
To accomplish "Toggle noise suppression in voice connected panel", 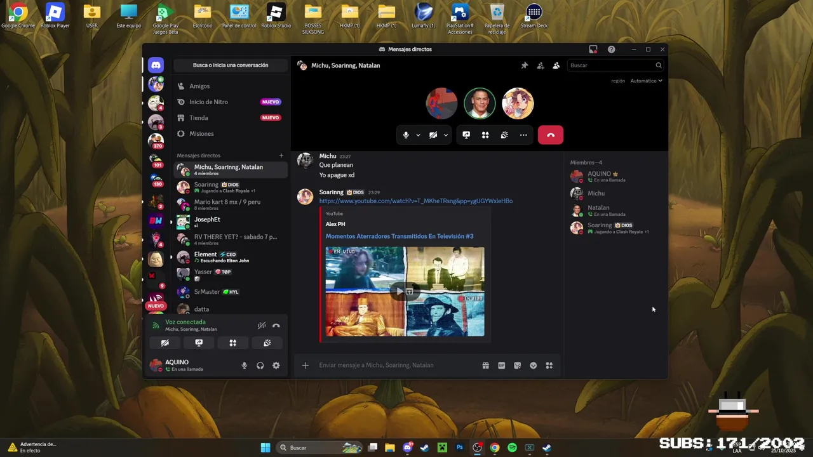I will click(x=262, y=326).
